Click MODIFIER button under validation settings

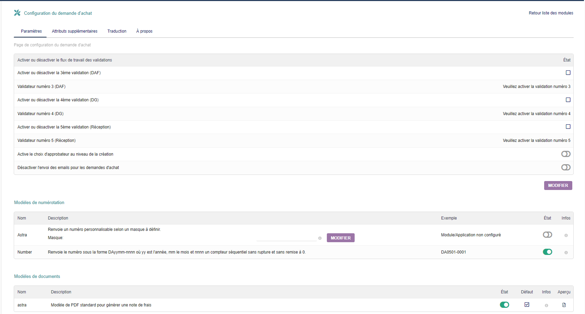click(558, 186)
